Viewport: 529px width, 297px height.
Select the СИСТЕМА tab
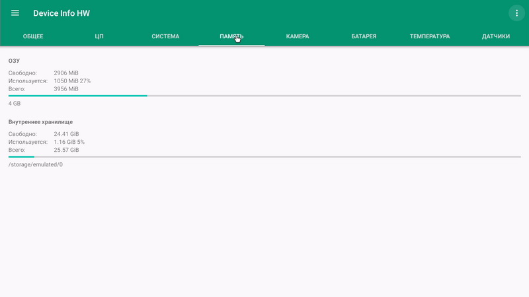pyautogui.click(x=165, y=36)
